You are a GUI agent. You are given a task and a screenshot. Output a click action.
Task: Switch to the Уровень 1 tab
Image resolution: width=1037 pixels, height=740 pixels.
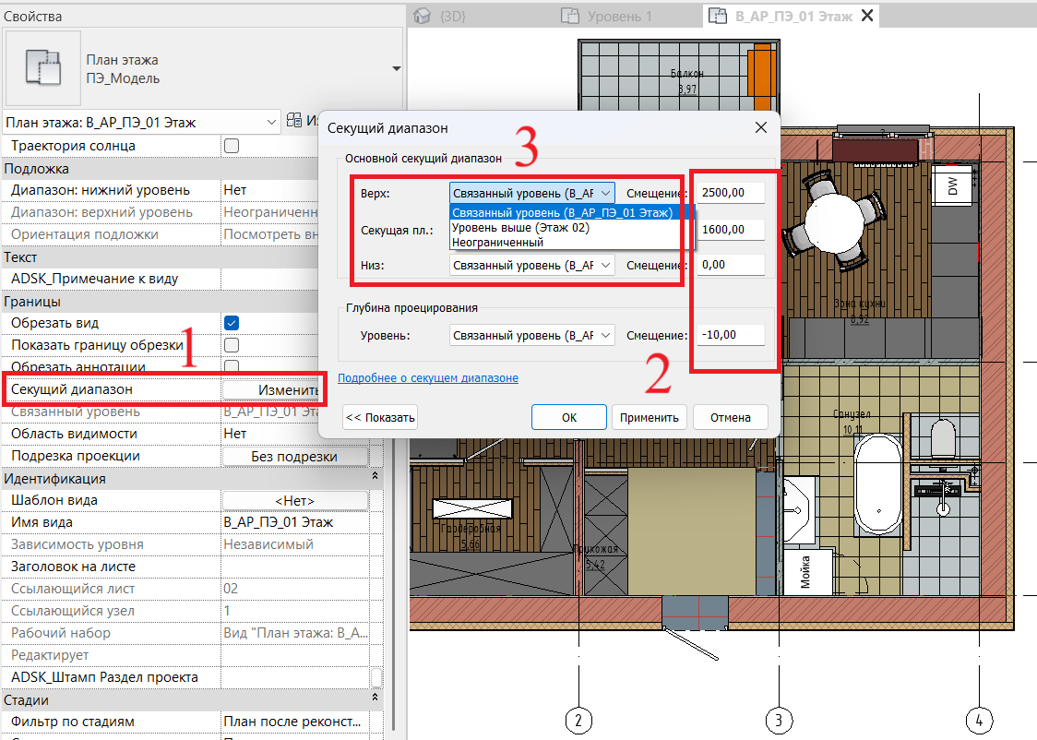pyautogui.click(x=619, y=16)
